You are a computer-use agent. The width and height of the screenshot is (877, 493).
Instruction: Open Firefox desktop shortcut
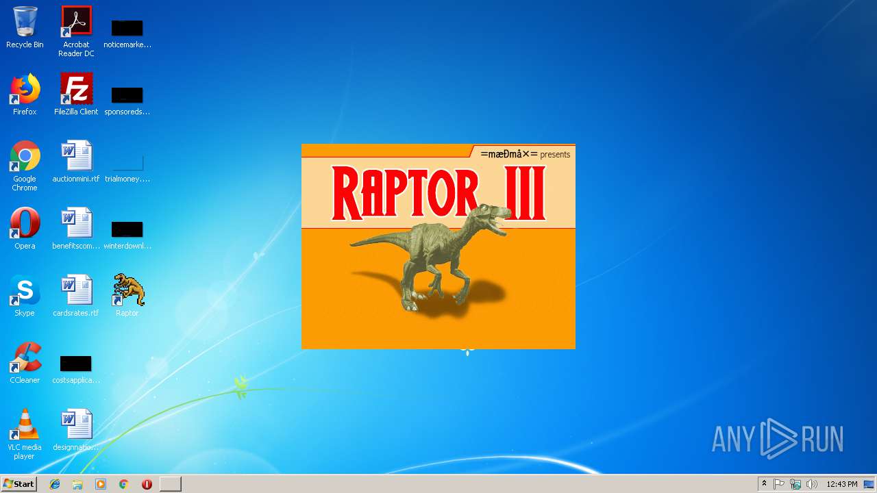(x=25, y=94)
